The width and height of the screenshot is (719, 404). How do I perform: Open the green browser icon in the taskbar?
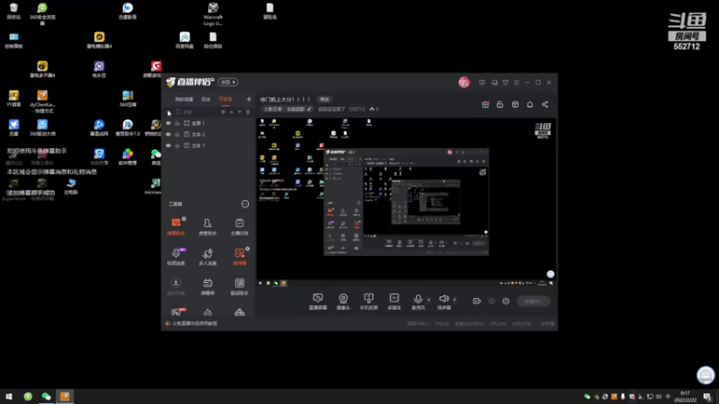pos(28,397)
